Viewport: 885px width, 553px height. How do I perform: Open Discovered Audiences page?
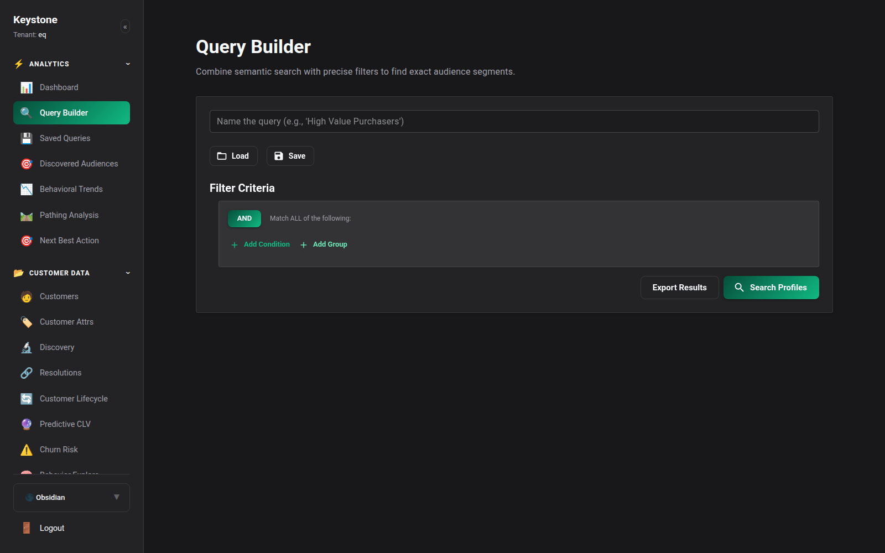tap(71, 164)
